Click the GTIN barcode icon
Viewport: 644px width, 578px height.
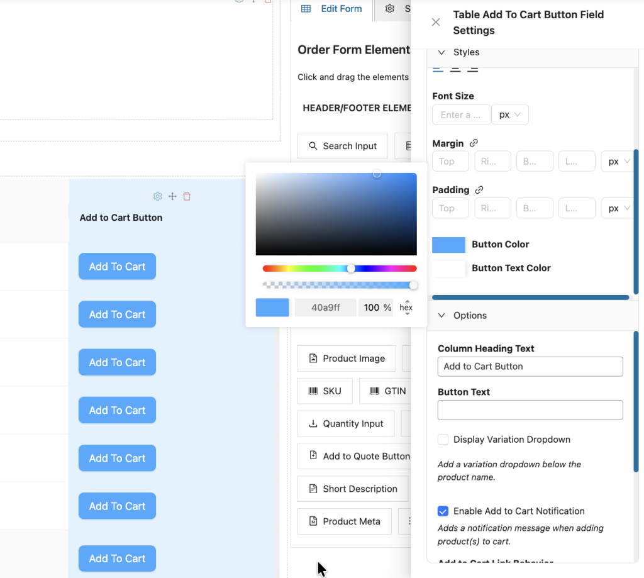375,391
